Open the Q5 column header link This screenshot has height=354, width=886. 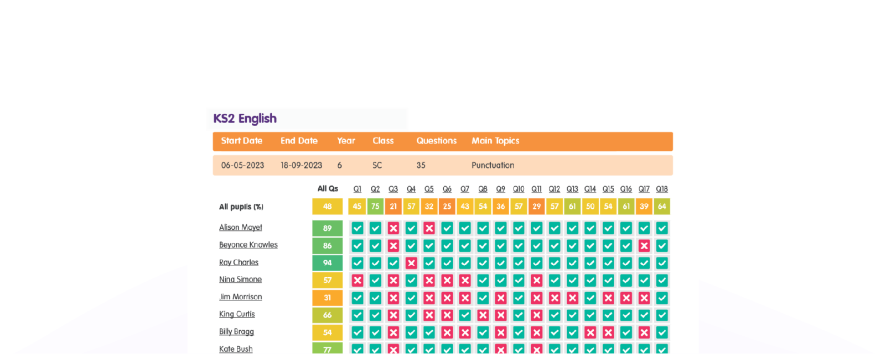pos(429,189)
